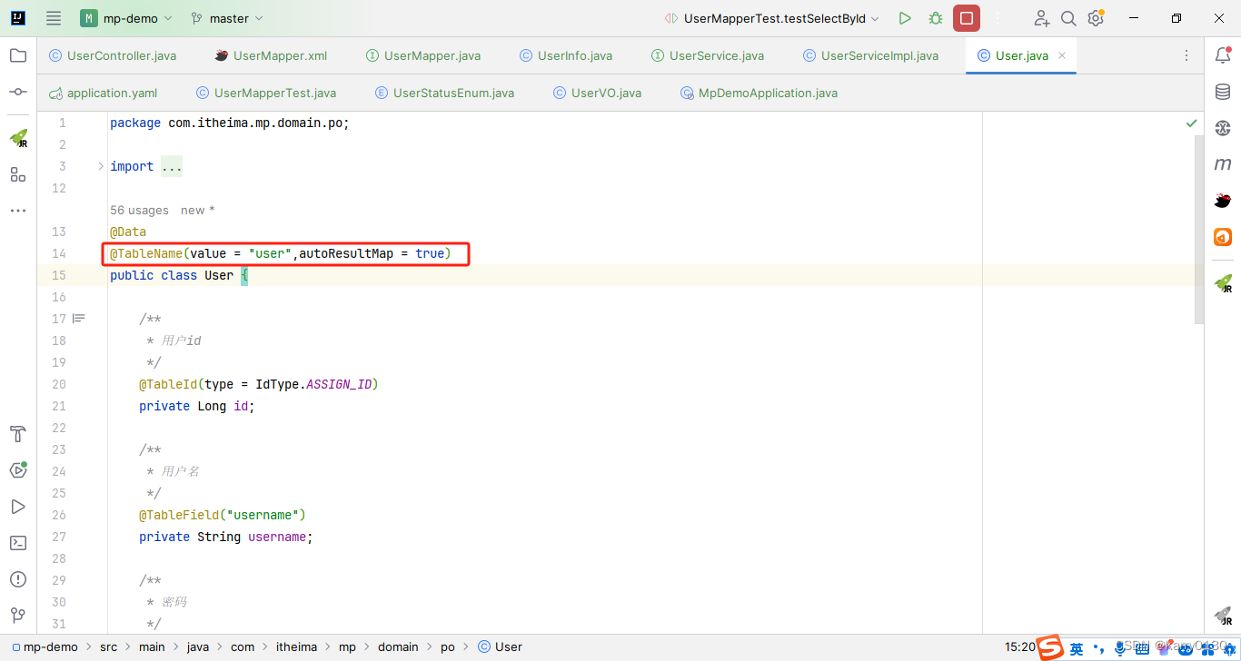
Task: Expand the folded import statements
Action: click(171, 165)
